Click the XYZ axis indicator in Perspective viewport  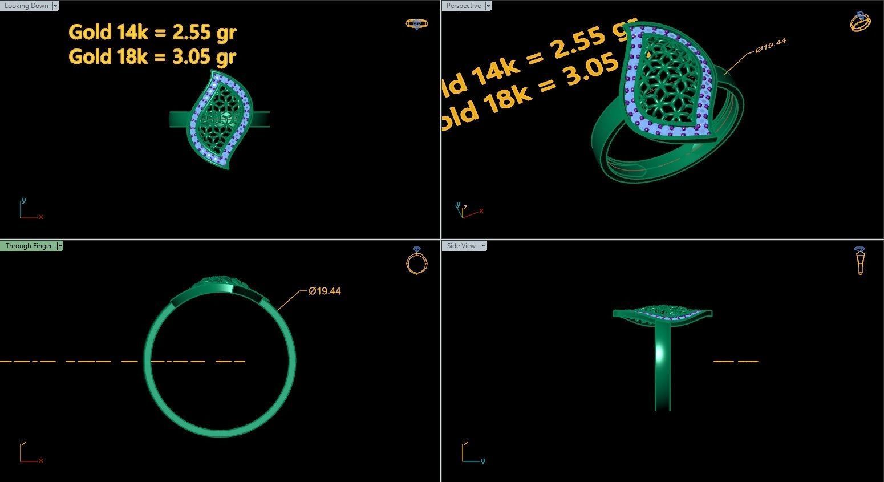pyautogui.click(x=469, y=210)
